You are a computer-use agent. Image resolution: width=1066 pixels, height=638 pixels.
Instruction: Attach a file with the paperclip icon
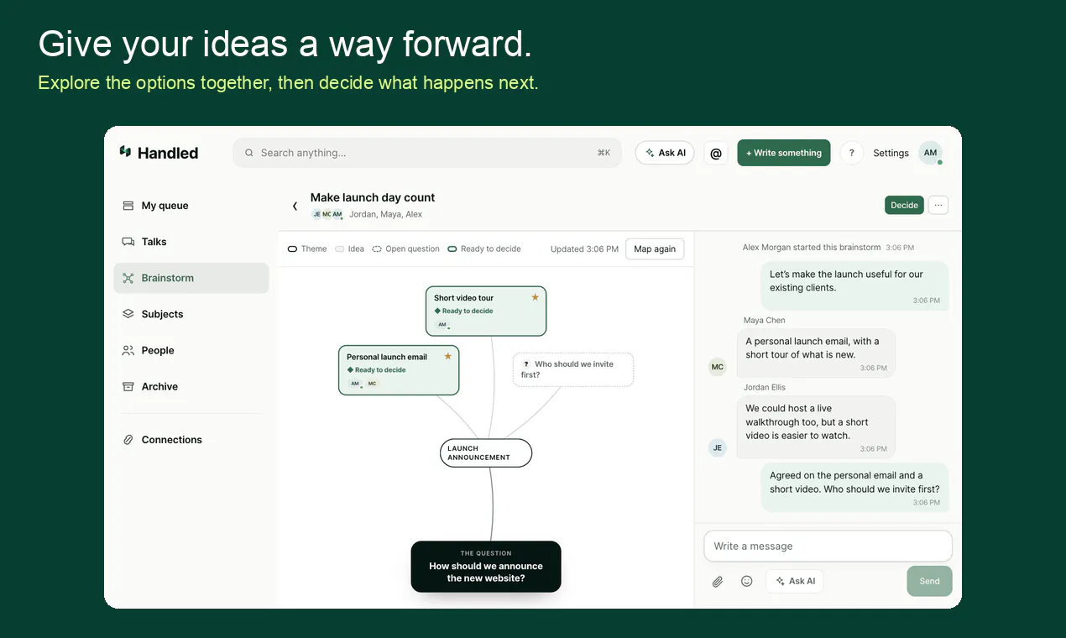pos(718,581)
